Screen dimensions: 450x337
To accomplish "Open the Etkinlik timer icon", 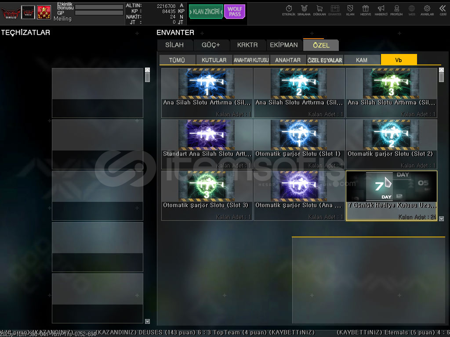I will (289, 10).
